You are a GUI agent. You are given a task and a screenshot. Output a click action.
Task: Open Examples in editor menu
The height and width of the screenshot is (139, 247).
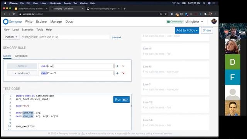[27, 30]
